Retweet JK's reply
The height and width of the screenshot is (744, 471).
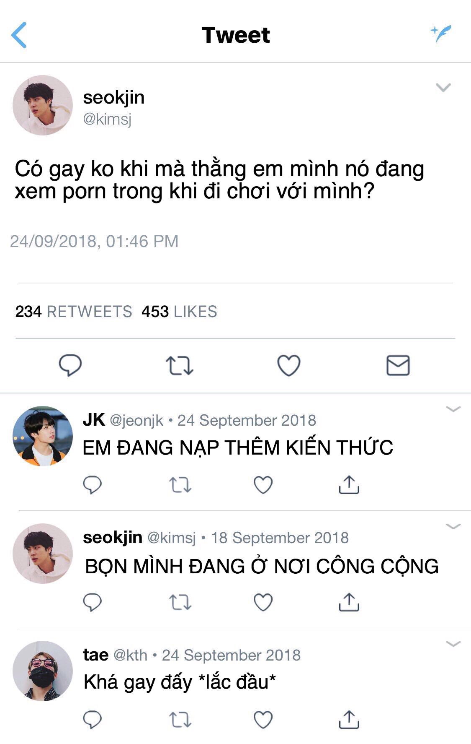click(x=180, y=485)
